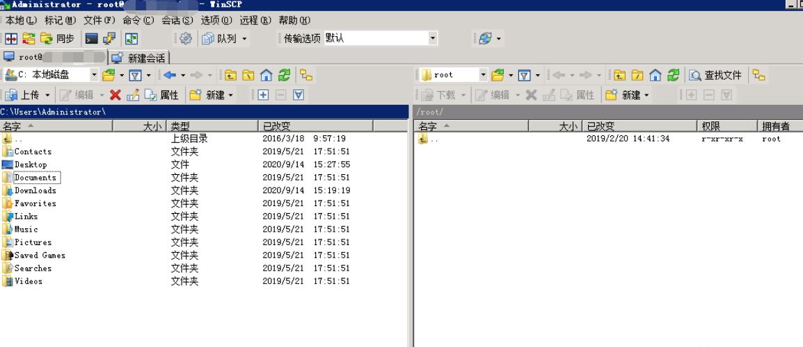The image size is (803, 347).
Task: Open the 帮助 menu
Action: click(294, 20)
